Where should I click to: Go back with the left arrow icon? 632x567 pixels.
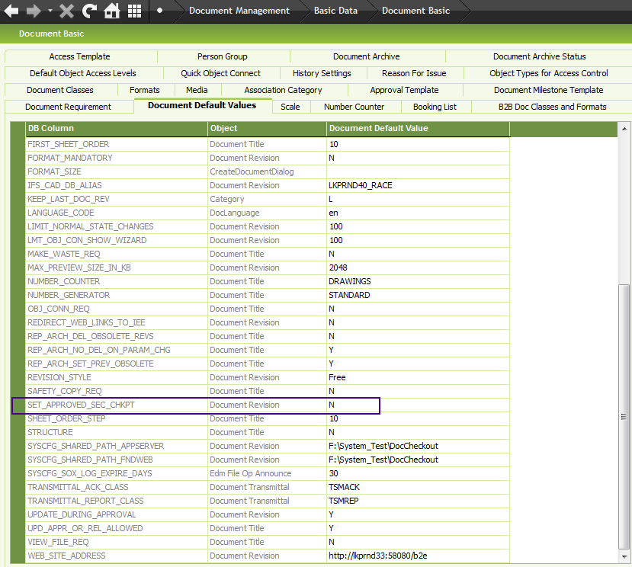[11, 11]
